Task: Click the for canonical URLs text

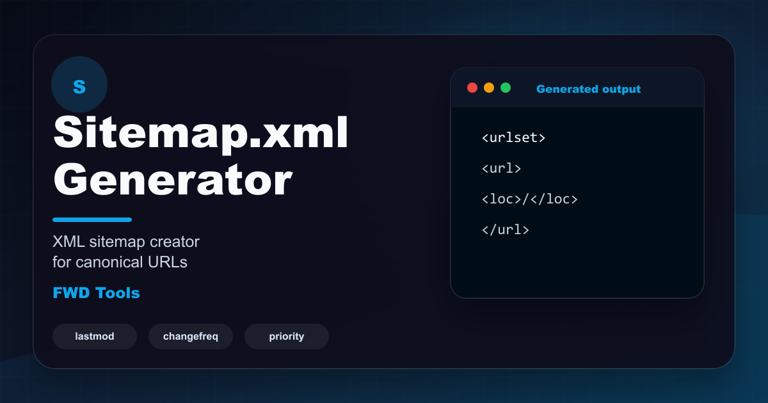Action: pos(120,262)
